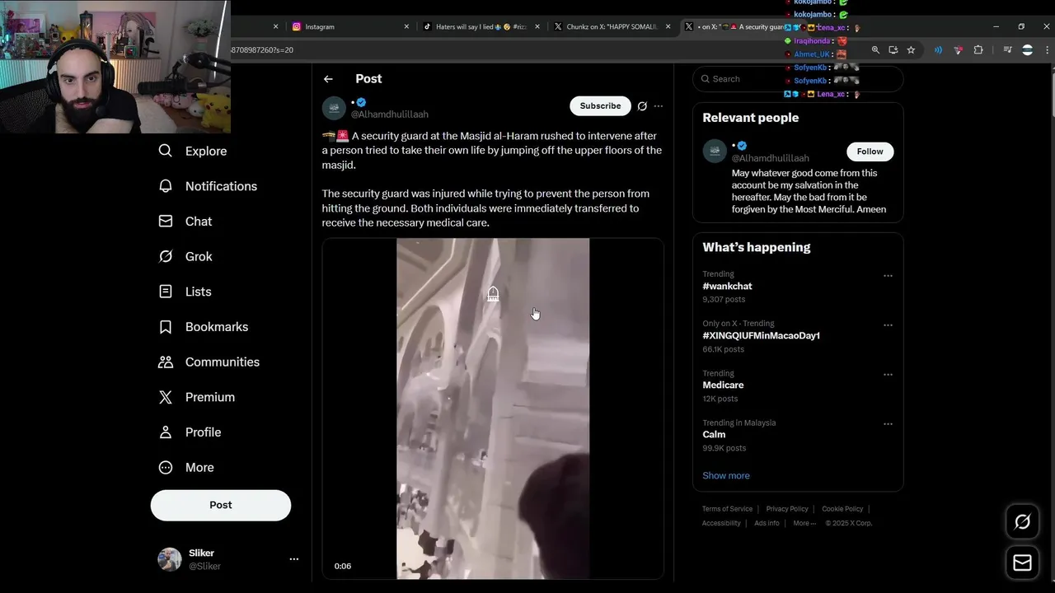The height and width of the screenshot is (593, 1055).
Task: Click the post author's avatar
Action: coord(334,108)
